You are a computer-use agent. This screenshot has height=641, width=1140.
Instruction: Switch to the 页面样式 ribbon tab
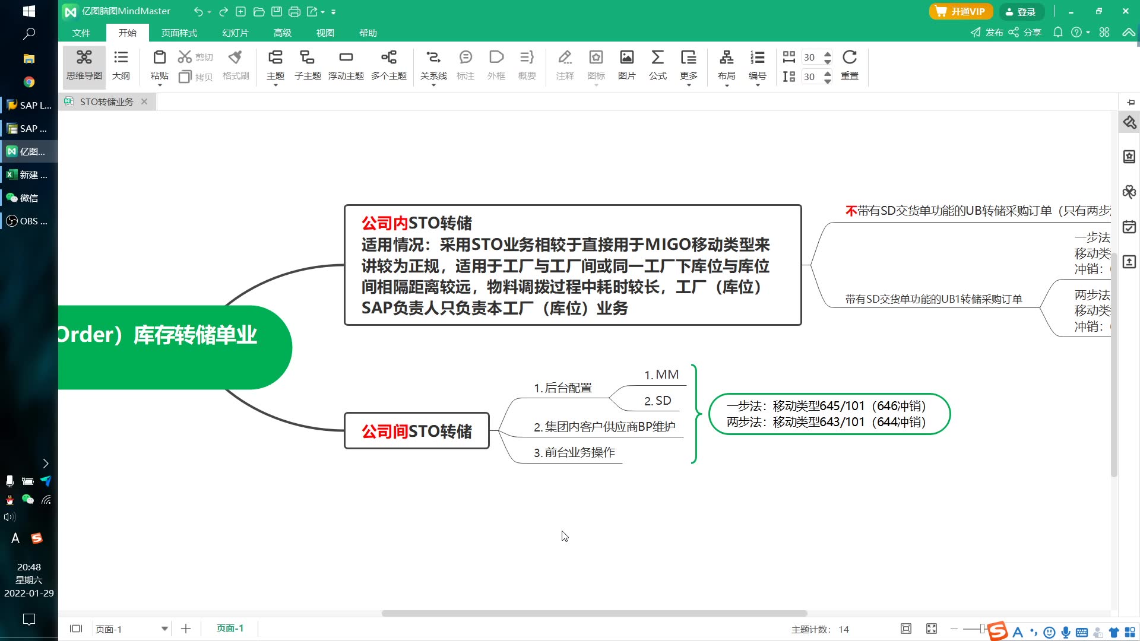[179, 33]
